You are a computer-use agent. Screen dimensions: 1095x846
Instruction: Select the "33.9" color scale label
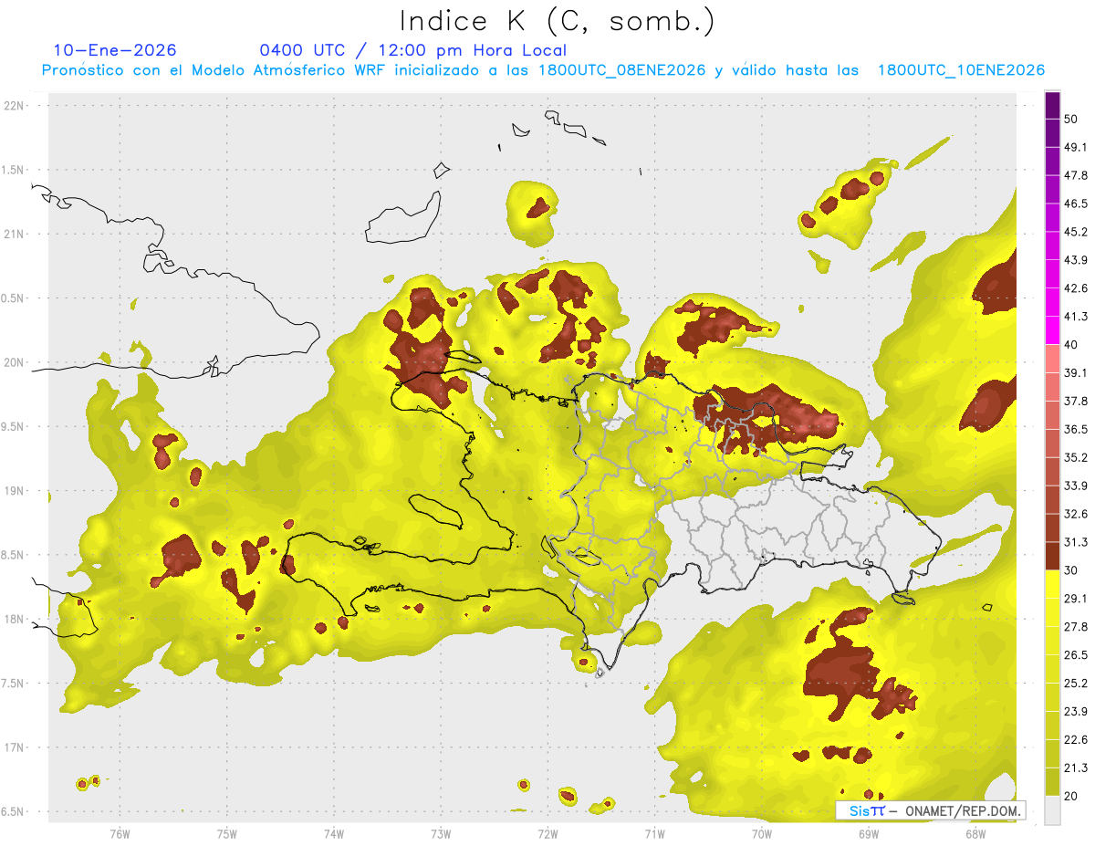pyautogui.click(x=1077, y=486)
